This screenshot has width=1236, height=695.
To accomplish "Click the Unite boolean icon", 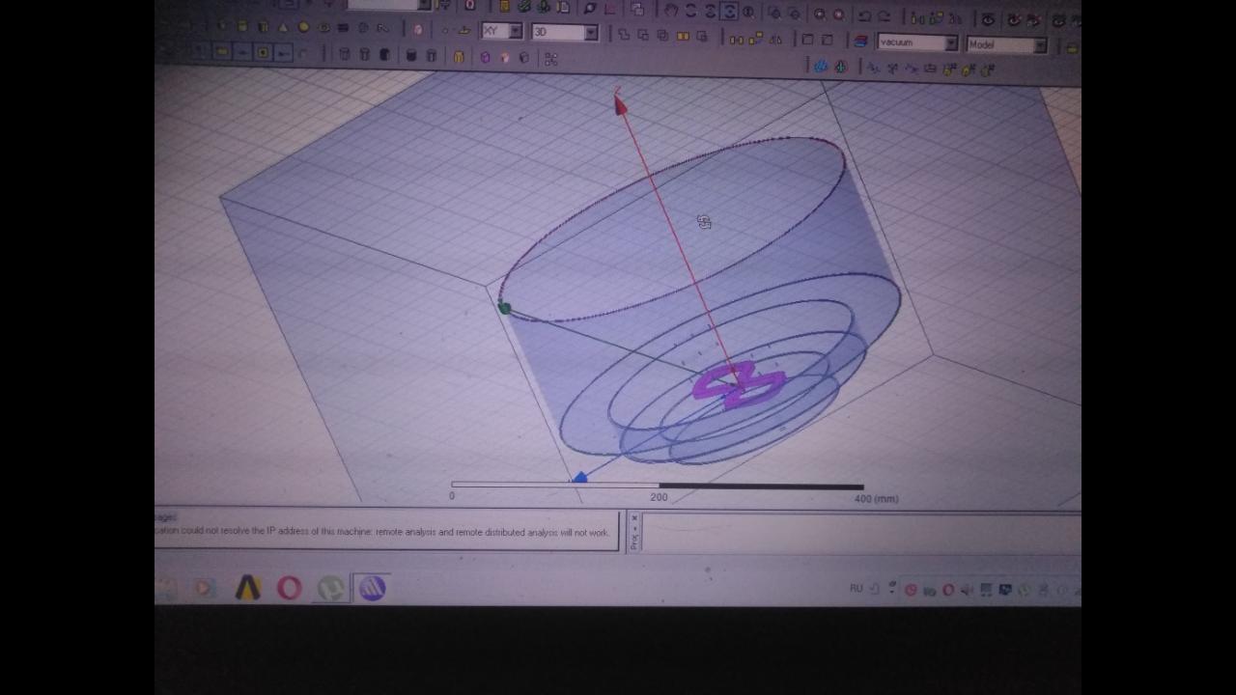I will [x=623, y=35].
